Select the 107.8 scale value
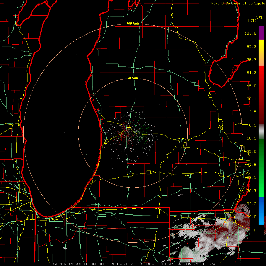Image resolution: width=266 pixels, height=266 pixels. pyautogui.click(x=250, y=33)
